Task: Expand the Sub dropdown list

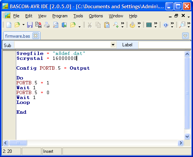Action: (x=113, y=45)
